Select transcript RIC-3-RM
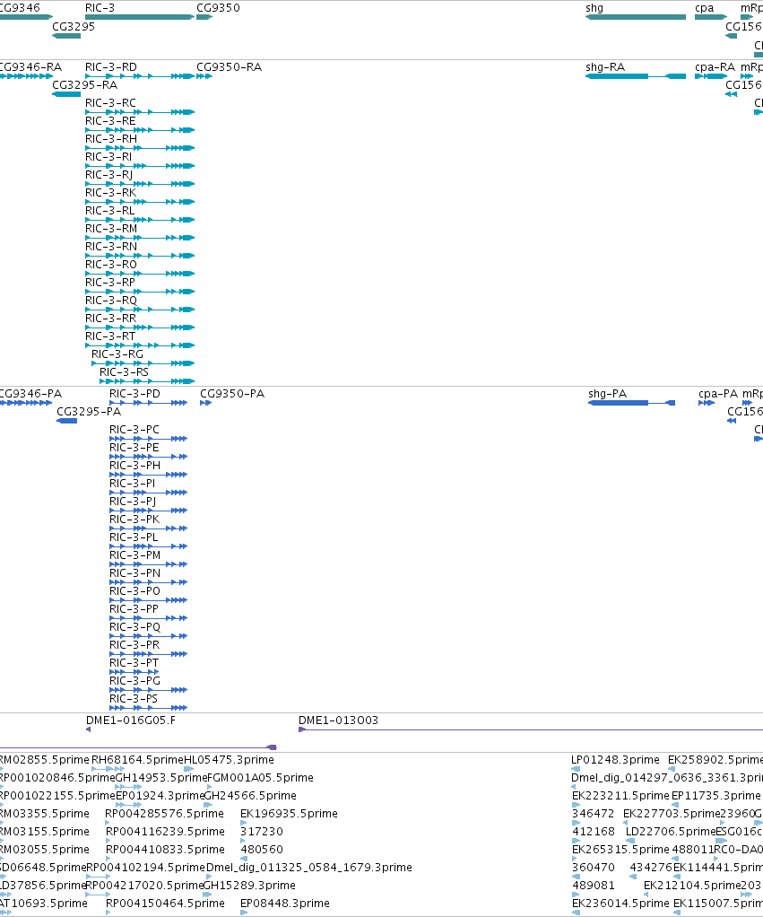This screenshot has height=917, width=763. tap(140, 238)
